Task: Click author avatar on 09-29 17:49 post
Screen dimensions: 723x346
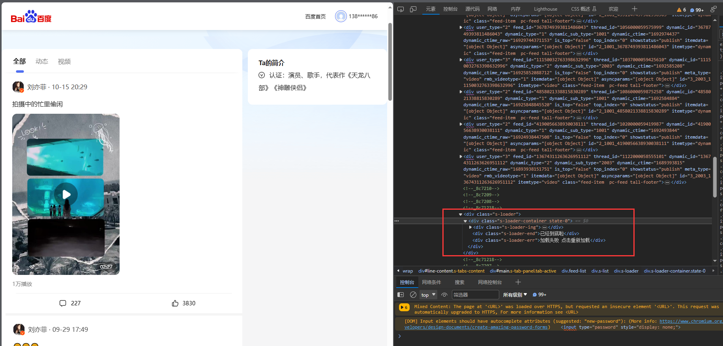Action: (19, 329)
